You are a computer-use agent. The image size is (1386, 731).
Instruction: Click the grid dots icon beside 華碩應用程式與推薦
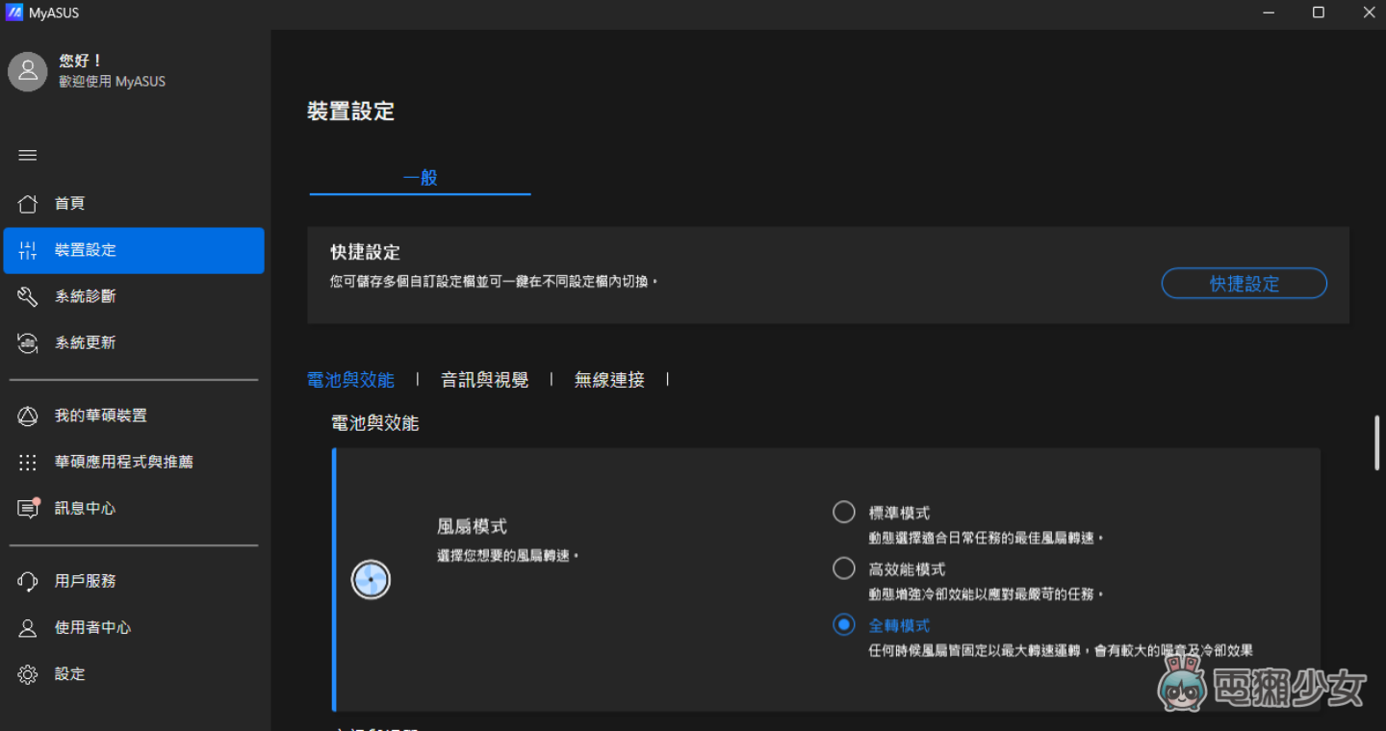[x=28, y=462]
